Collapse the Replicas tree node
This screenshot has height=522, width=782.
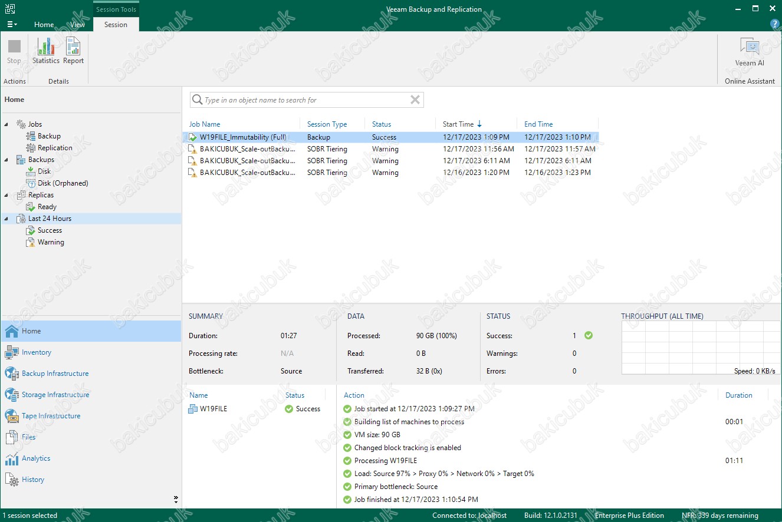6,195
